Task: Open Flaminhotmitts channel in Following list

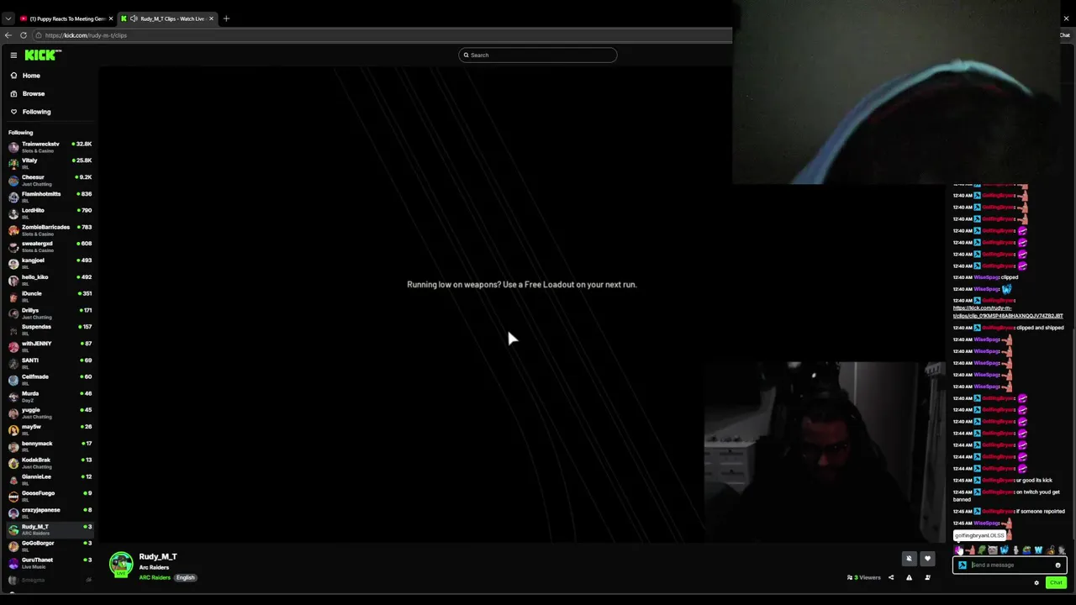Action: [50, 197]
